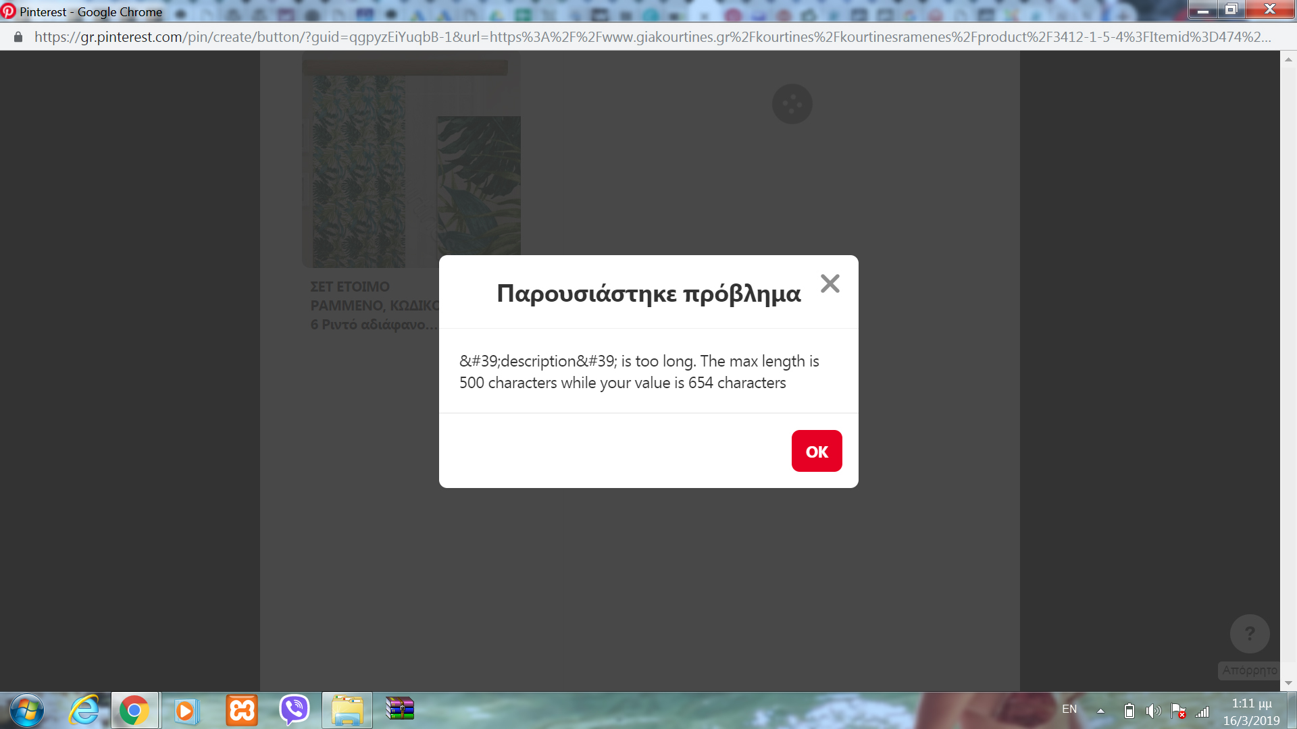Close the error dialog with X

click(x=830, y=283)
